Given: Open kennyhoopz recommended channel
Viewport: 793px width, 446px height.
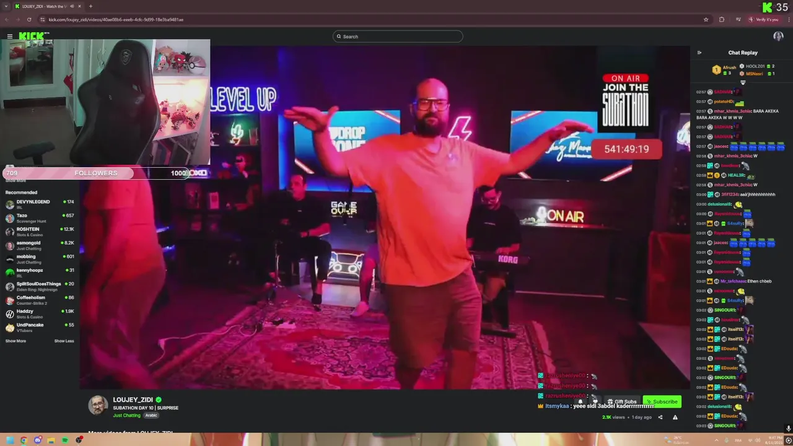Looking at the screenshot, I should (40, 272).
